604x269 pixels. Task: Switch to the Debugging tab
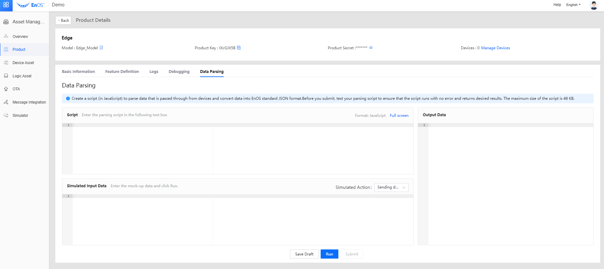coord(179,72)
